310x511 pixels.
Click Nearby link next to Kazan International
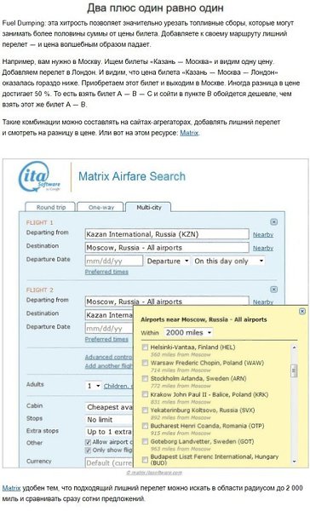pyautogui.click(x=263, y=235)
